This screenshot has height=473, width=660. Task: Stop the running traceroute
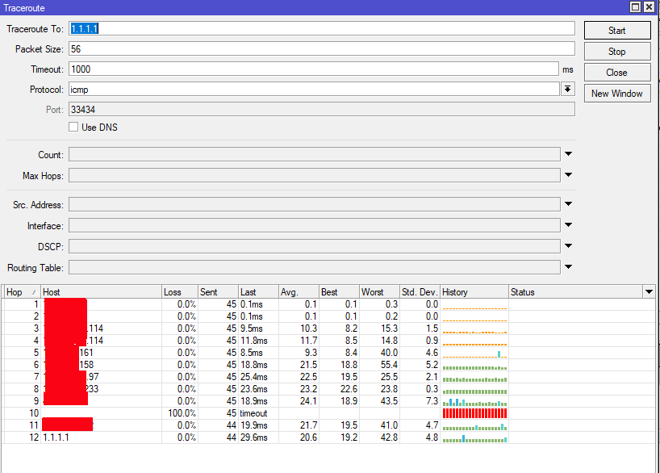pyautogui.click(x=617, y=52)
